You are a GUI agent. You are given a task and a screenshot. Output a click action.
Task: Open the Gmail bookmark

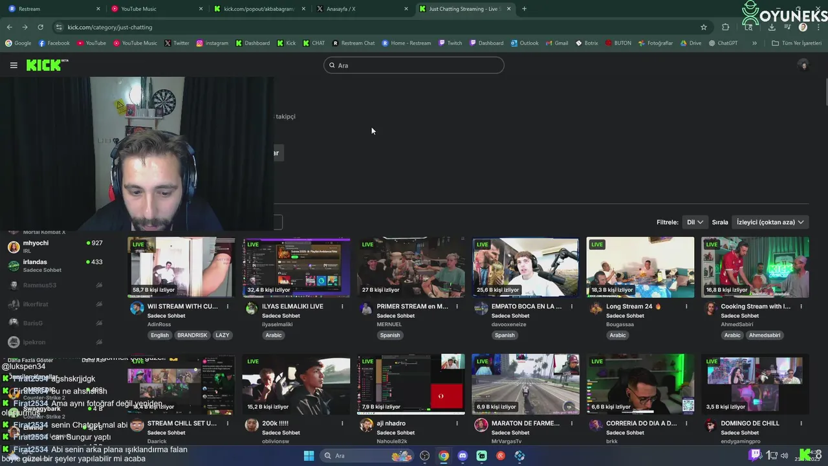557,43
